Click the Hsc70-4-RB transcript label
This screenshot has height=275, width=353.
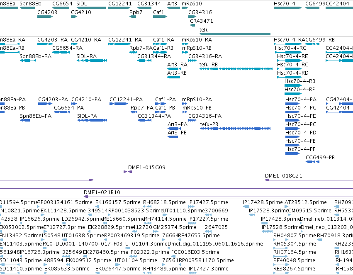click(x=300, y=81)
